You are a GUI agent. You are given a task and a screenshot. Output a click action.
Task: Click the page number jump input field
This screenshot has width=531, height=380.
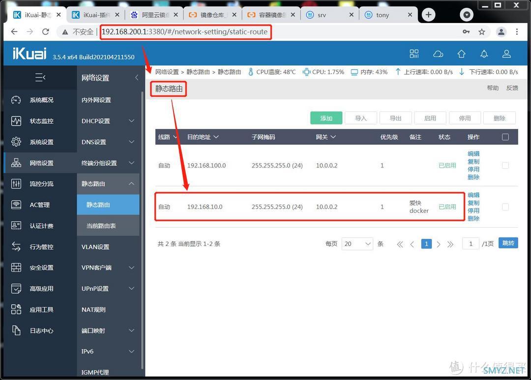pos(471,244)
